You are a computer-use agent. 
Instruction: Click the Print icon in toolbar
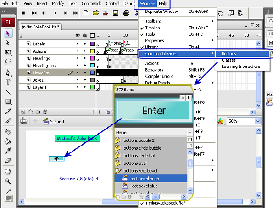point(126,13)
